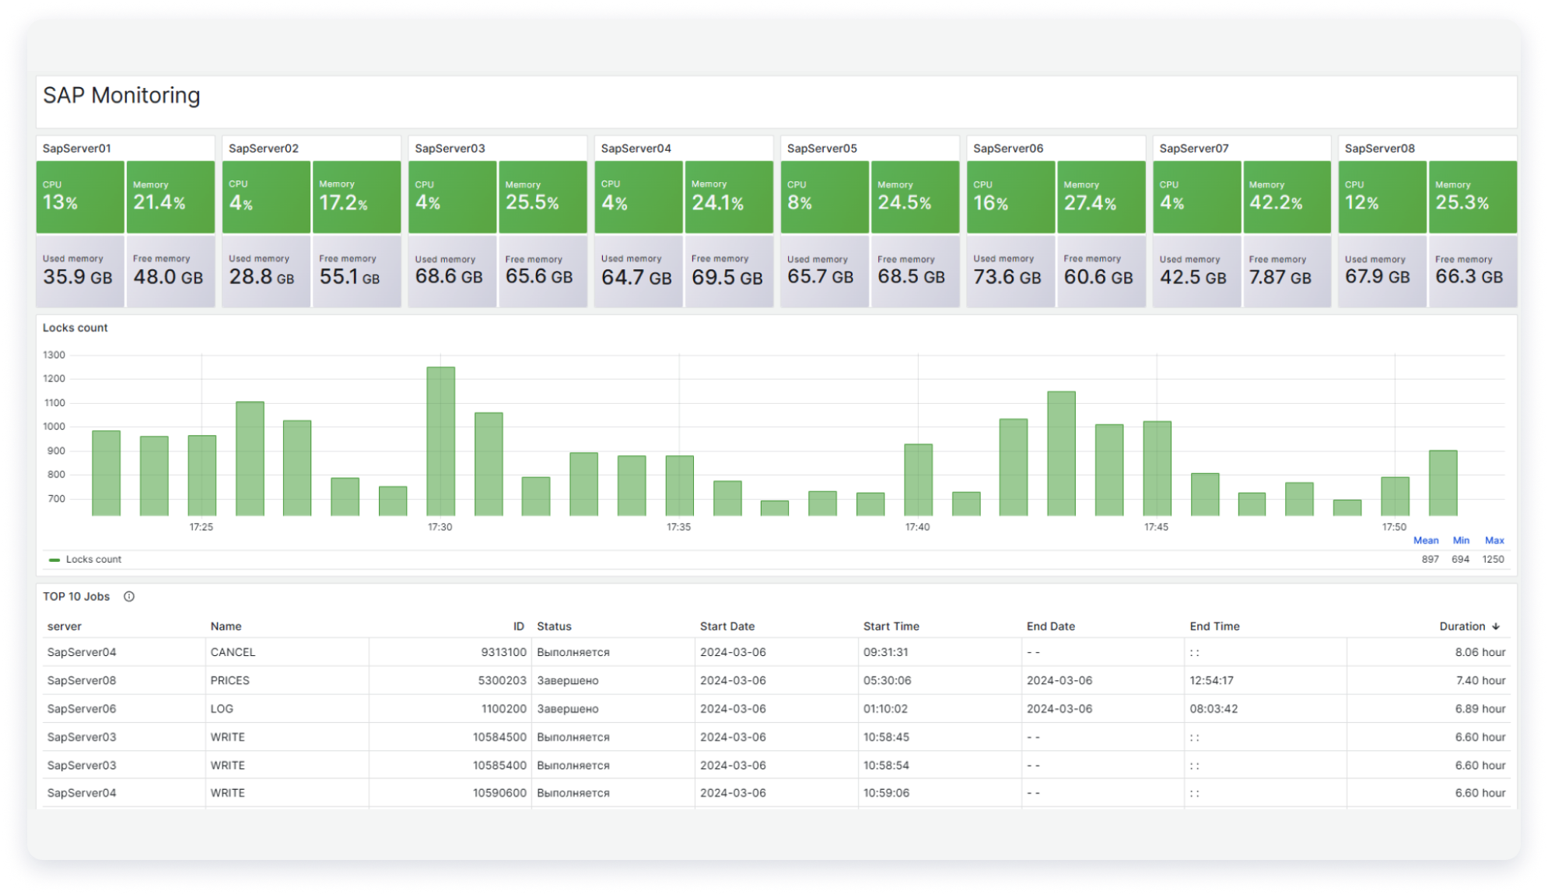
Task: Select the SapServer04 Free memory 69.5 GB tile
Action: click(x=729, y=271)
